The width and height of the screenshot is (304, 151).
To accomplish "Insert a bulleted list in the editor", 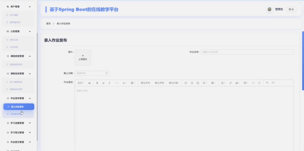I will 186,83.
